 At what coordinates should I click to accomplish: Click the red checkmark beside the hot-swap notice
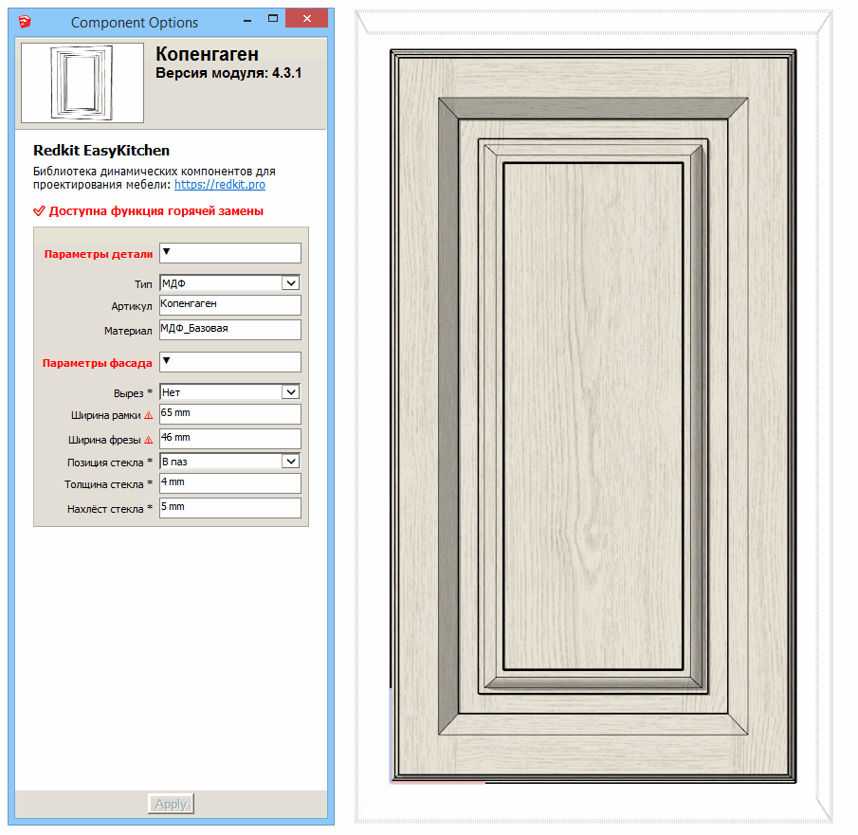click(x=39, y=211)
